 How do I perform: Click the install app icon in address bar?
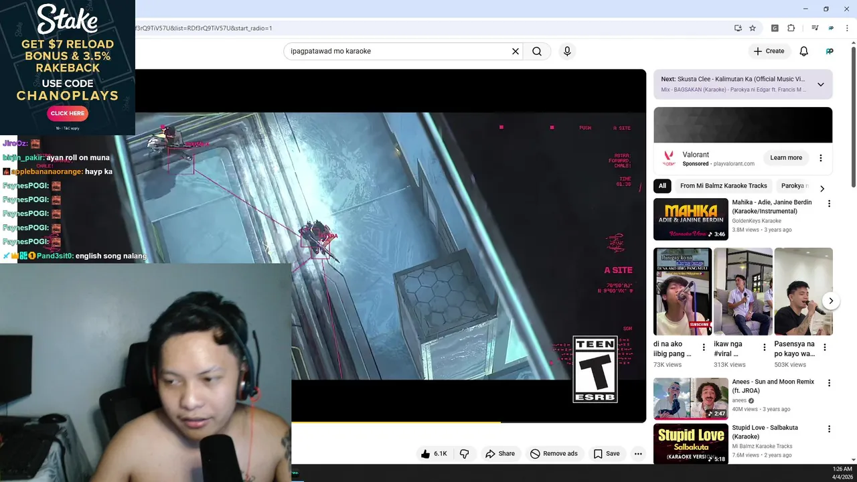click(x=738, y=28)
